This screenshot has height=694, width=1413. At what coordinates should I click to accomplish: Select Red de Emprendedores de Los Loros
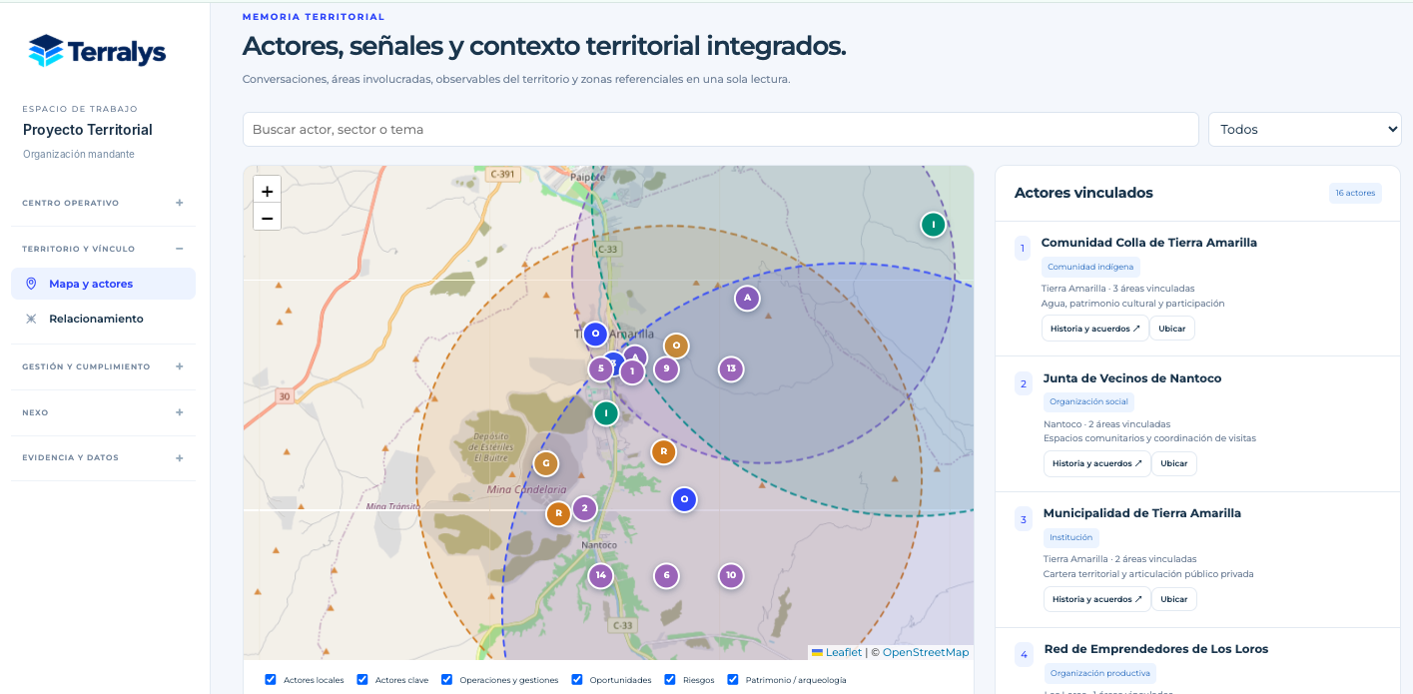[1155, 649]
